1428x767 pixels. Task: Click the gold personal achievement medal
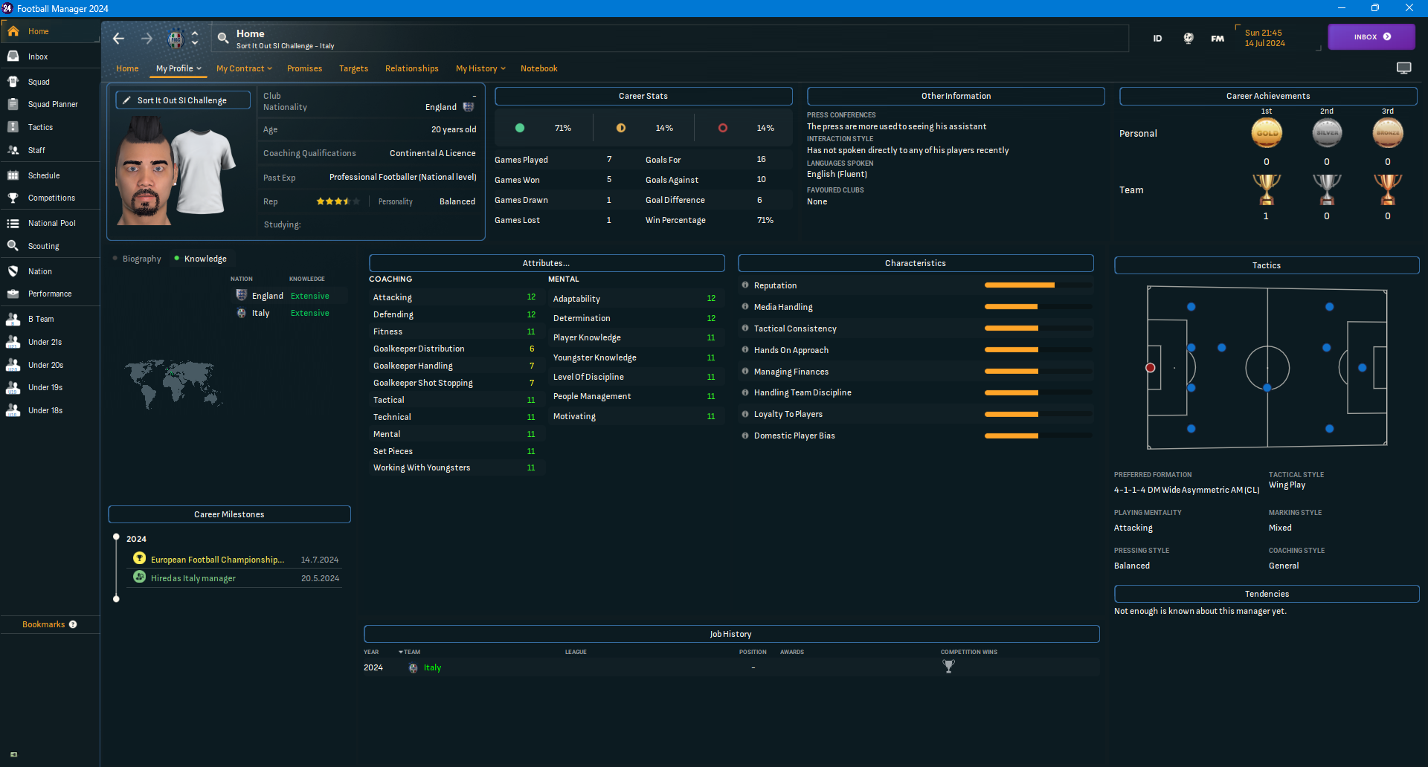tap(1267, 133)
